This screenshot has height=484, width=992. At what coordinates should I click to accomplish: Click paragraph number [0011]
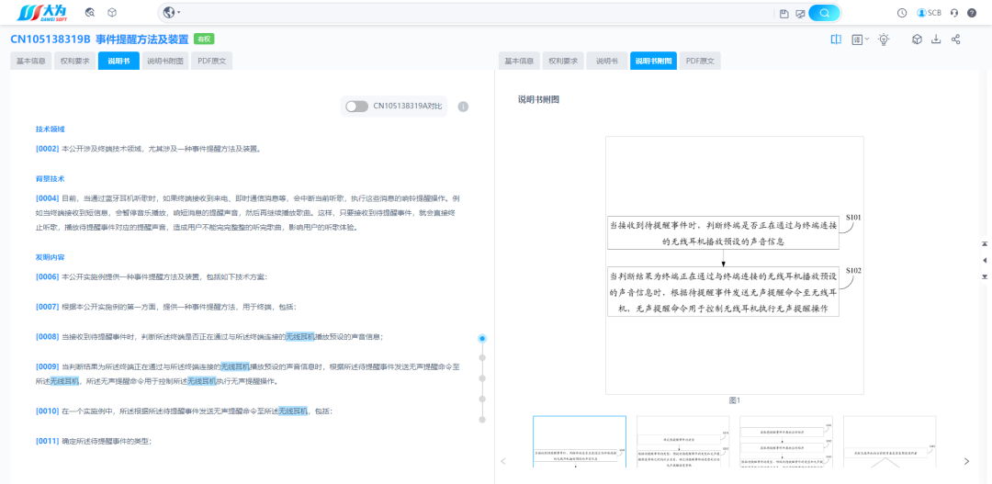pos(48,442)
